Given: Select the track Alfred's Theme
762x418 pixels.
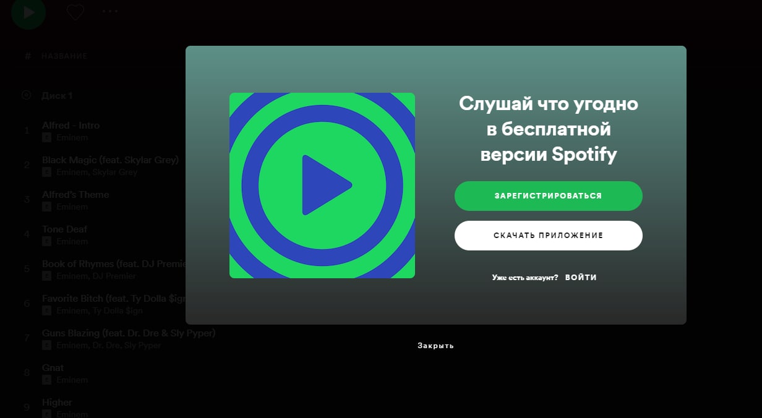Looking at the screenshot, I should [75, 194].
